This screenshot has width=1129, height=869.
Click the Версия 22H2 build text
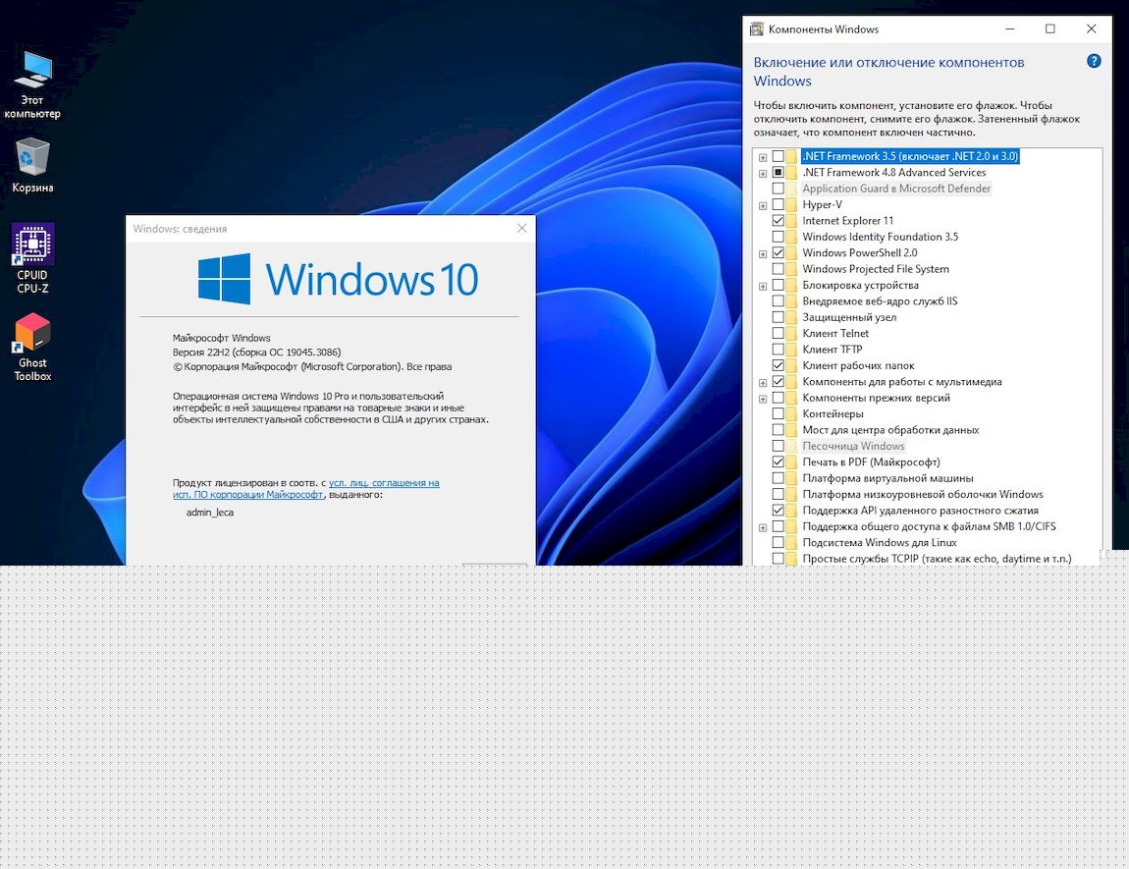[x=256, y=353]
